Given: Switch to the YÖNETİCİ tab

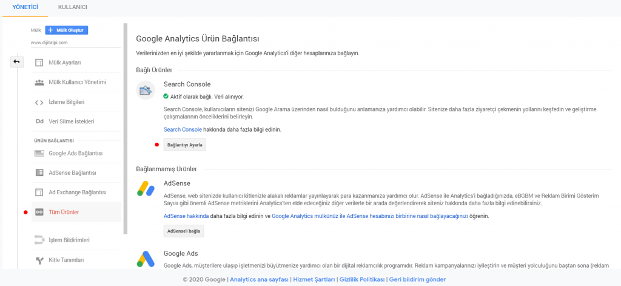Looking at the screenshot, I should click(25, 7).
